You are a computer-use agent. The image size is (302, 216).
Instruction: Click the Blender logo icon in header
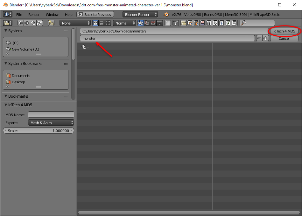click(x=166, y=14)
